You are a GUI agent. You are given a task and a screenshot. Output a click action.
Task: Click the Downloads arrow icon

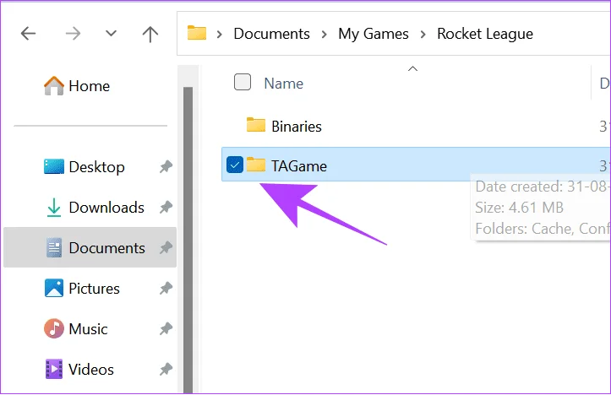pyautogui.click(x=54, y=208)
